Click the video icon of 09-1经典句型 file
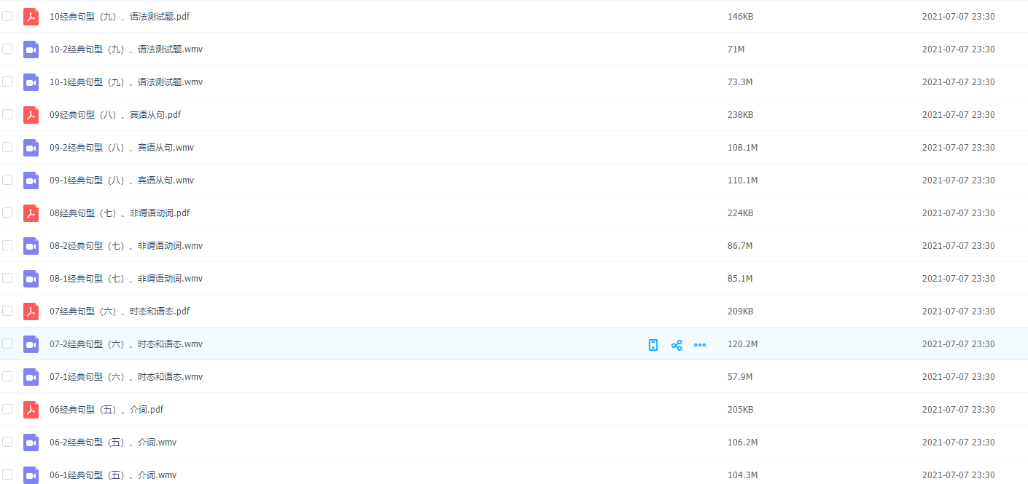The width and height of the screenshot is (1028, 484). point(31,180)
